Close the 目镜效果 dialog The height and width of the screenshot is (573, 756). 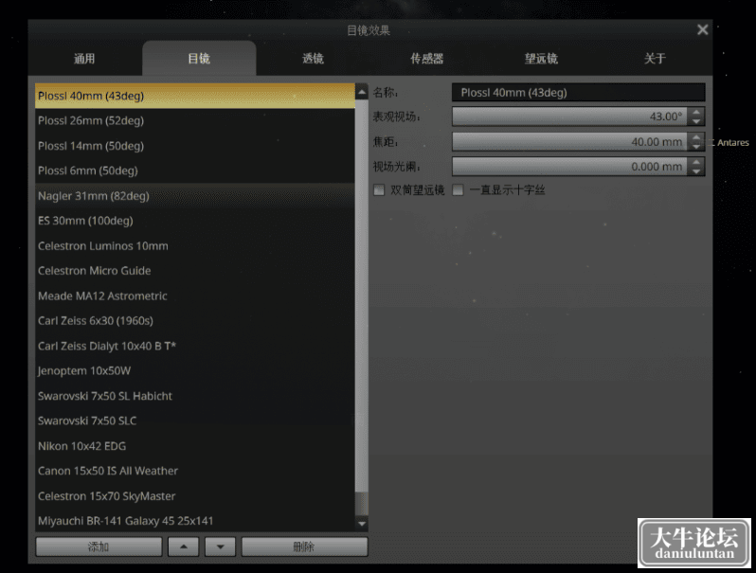coord(703,30)
